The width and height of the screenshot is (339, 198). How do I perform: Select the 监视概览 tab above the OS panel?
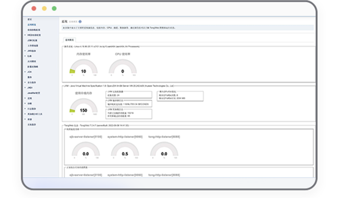(x=69, y=40)
